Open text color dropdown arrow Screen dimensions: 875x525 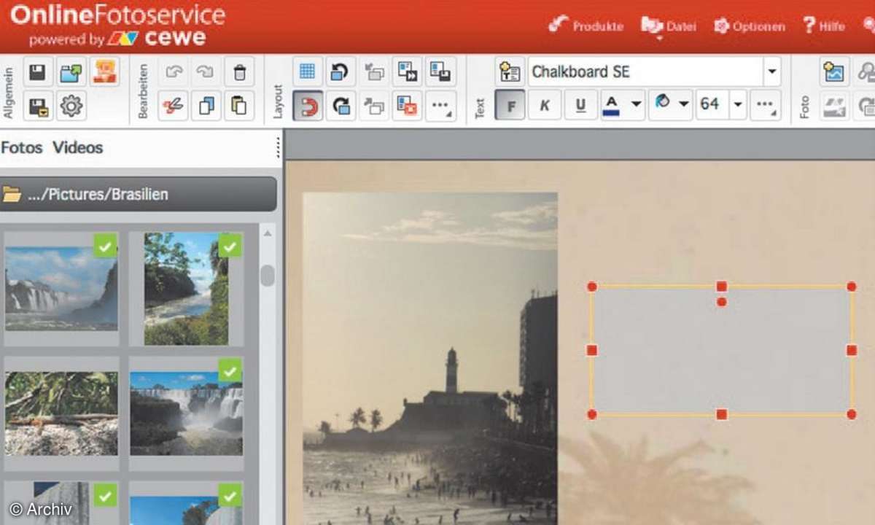click(636, 105)
